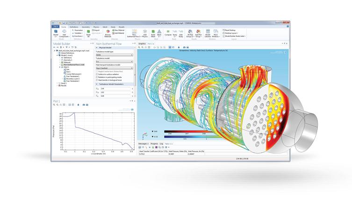352x198 pixels.
Task: Open Browse Materials in the ribbon
Action: pyautogui.click(x=108, y=33)
